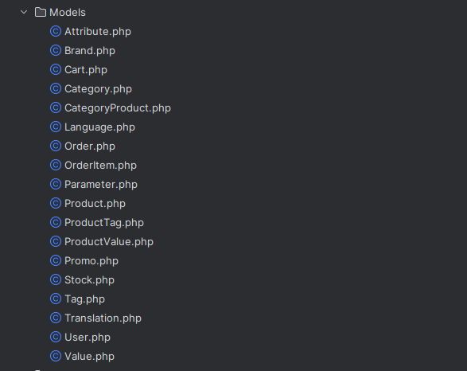Viewport: 467px width, 371px height.
Task: Open Promo.php model
Action: click(x=91, y=261)
